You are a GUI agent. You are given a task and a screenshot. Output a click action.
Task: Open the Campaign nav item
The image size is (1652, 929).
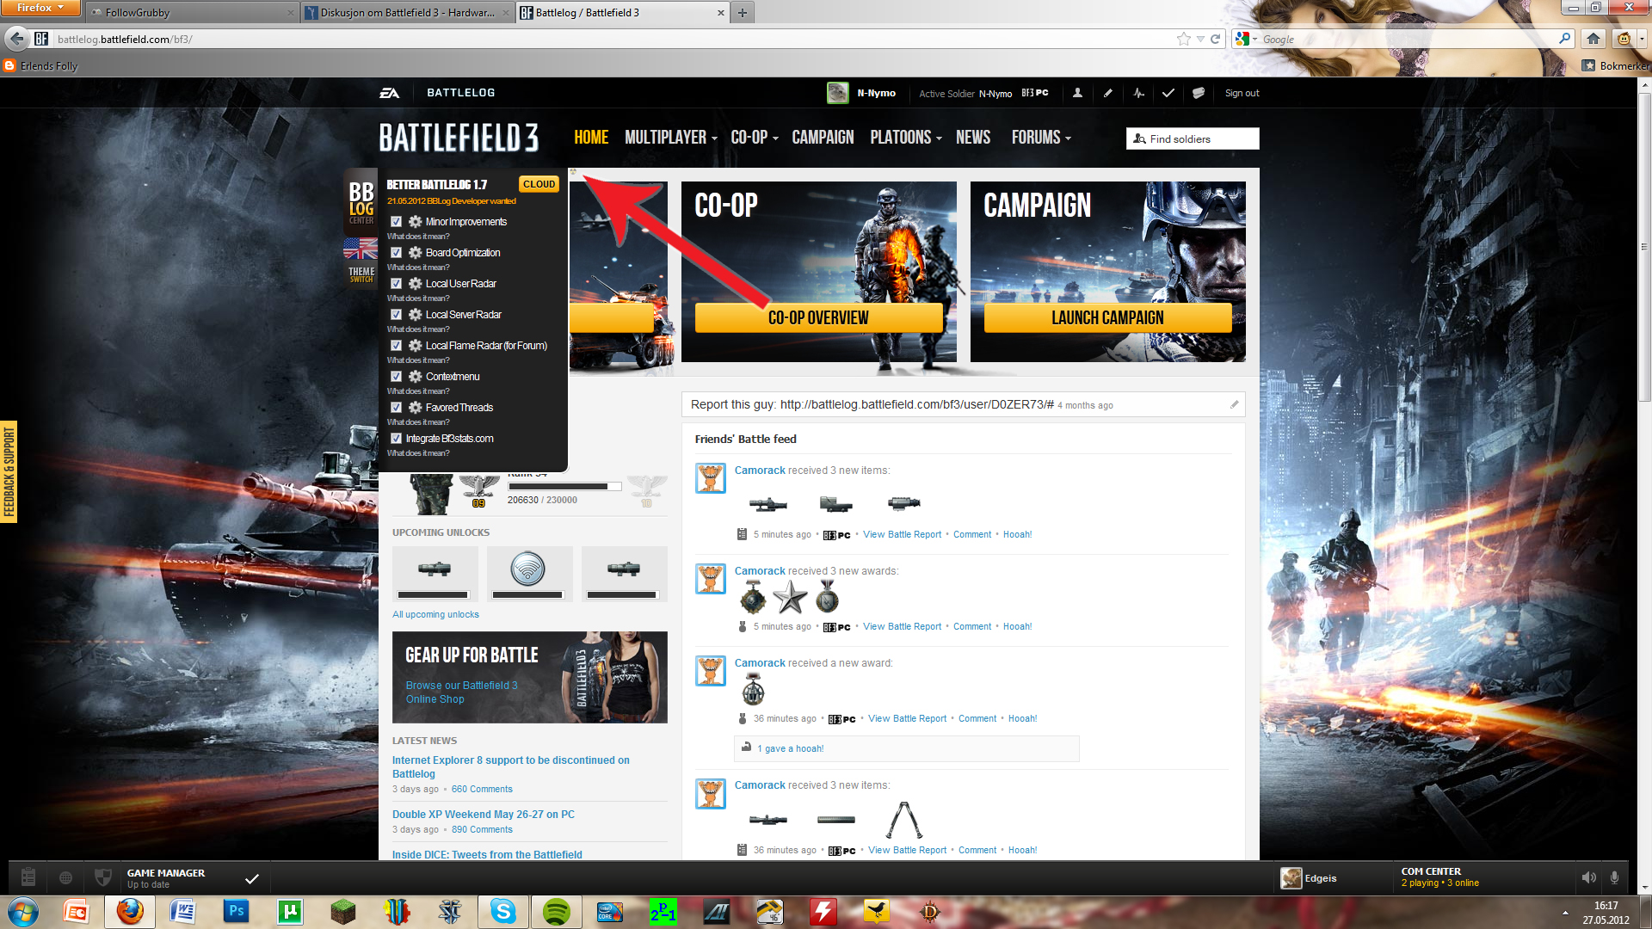tap(823, 138)
